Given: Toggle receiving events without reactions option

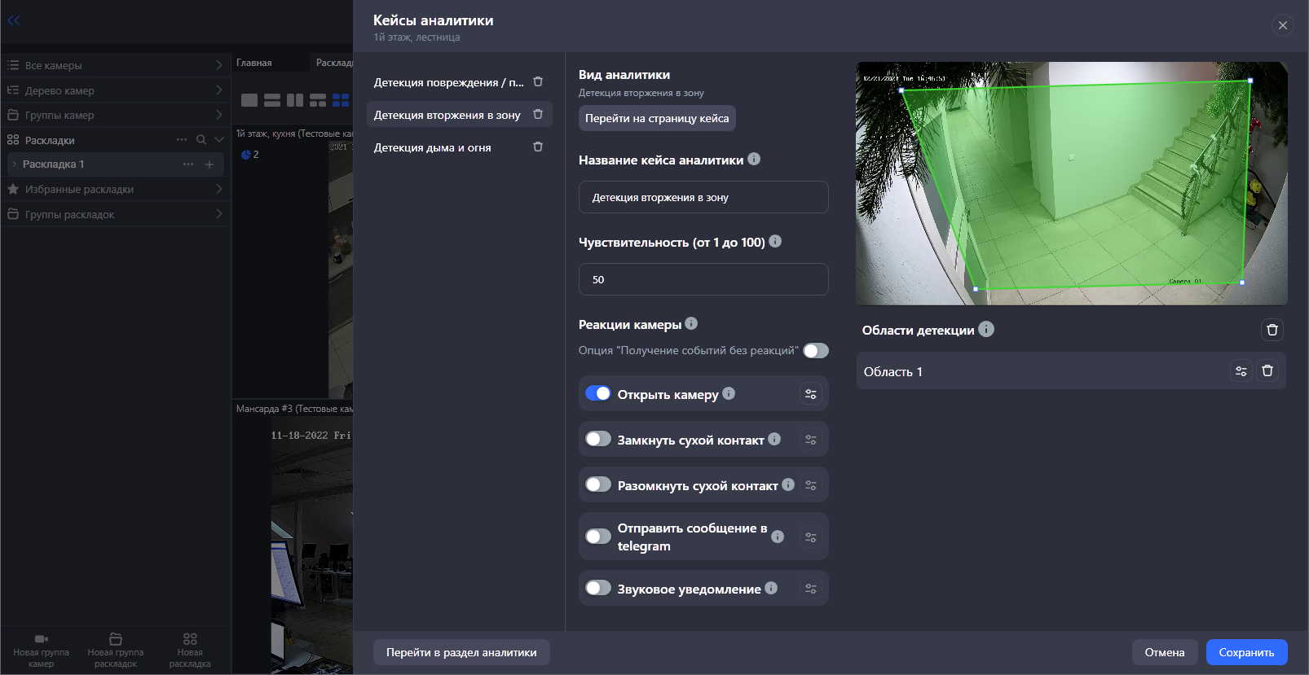Looking at the screenshot, I should click(x=815, y=351).
